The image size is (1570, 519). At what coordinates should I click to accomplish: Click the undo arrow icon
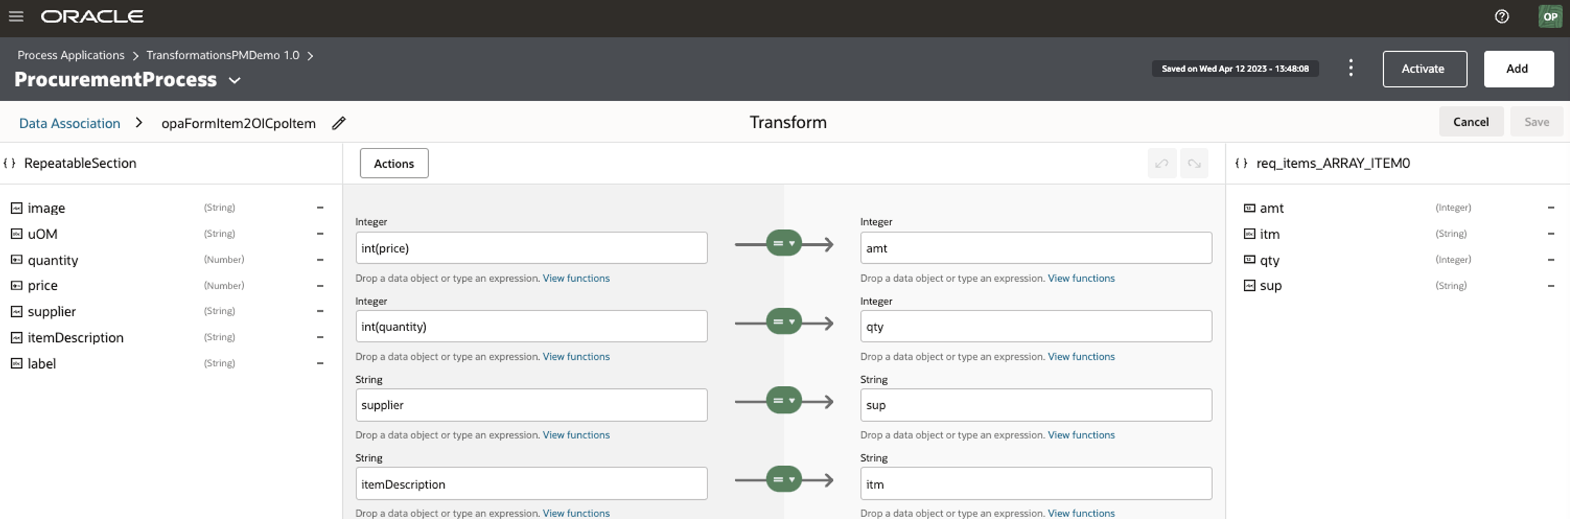(x=1162, y=163)
